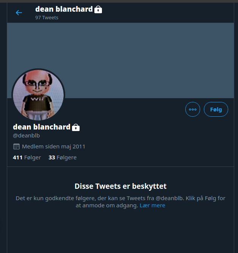Viewport: 238px width, 253px height.
Task: Open the Lær mere link
Action: point(152,205)
